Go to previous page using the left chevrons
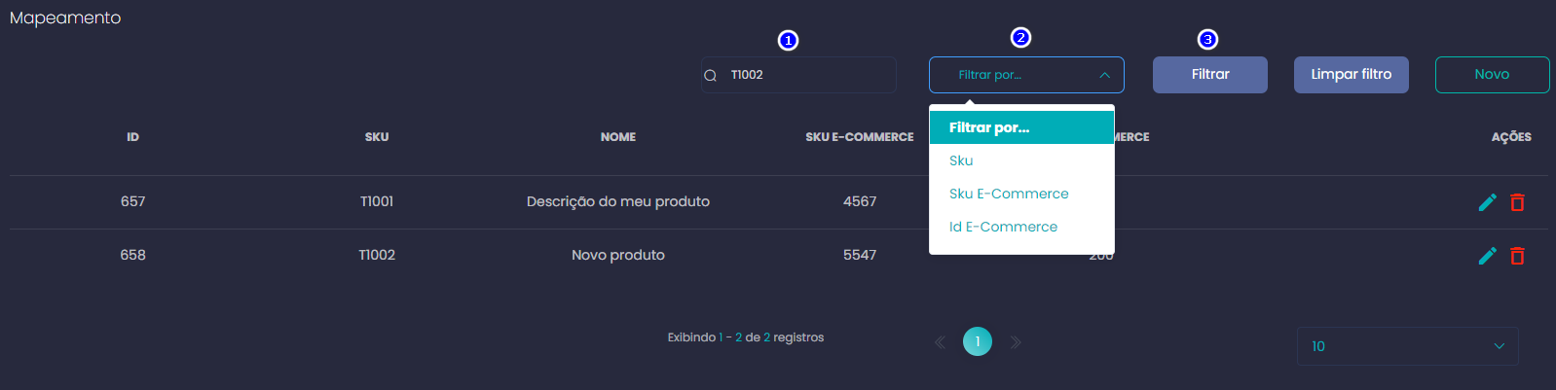Viewport: 1556px width, 390px height. [940, 342]
